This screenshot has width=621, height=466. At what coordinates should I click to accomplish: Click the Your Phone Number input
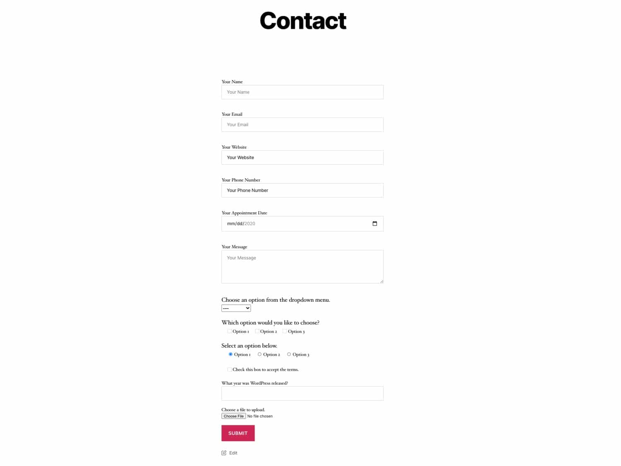[x=302, y=190]
